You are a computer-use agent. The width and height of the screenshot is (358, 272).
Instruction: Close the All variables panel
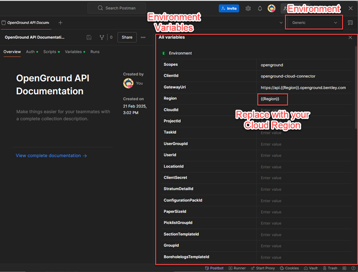[350, 38]
